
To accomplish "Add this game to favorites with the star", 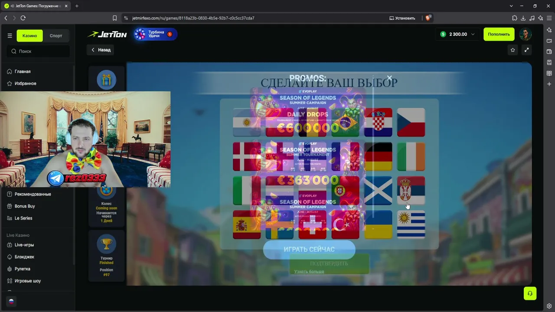I will point(513,50).
